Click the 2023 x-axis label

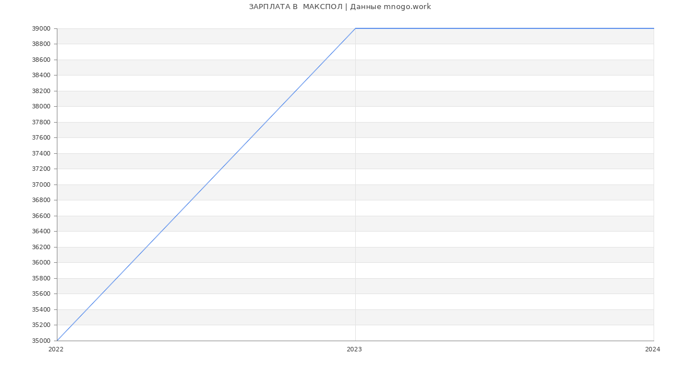(x=354, y=350)
